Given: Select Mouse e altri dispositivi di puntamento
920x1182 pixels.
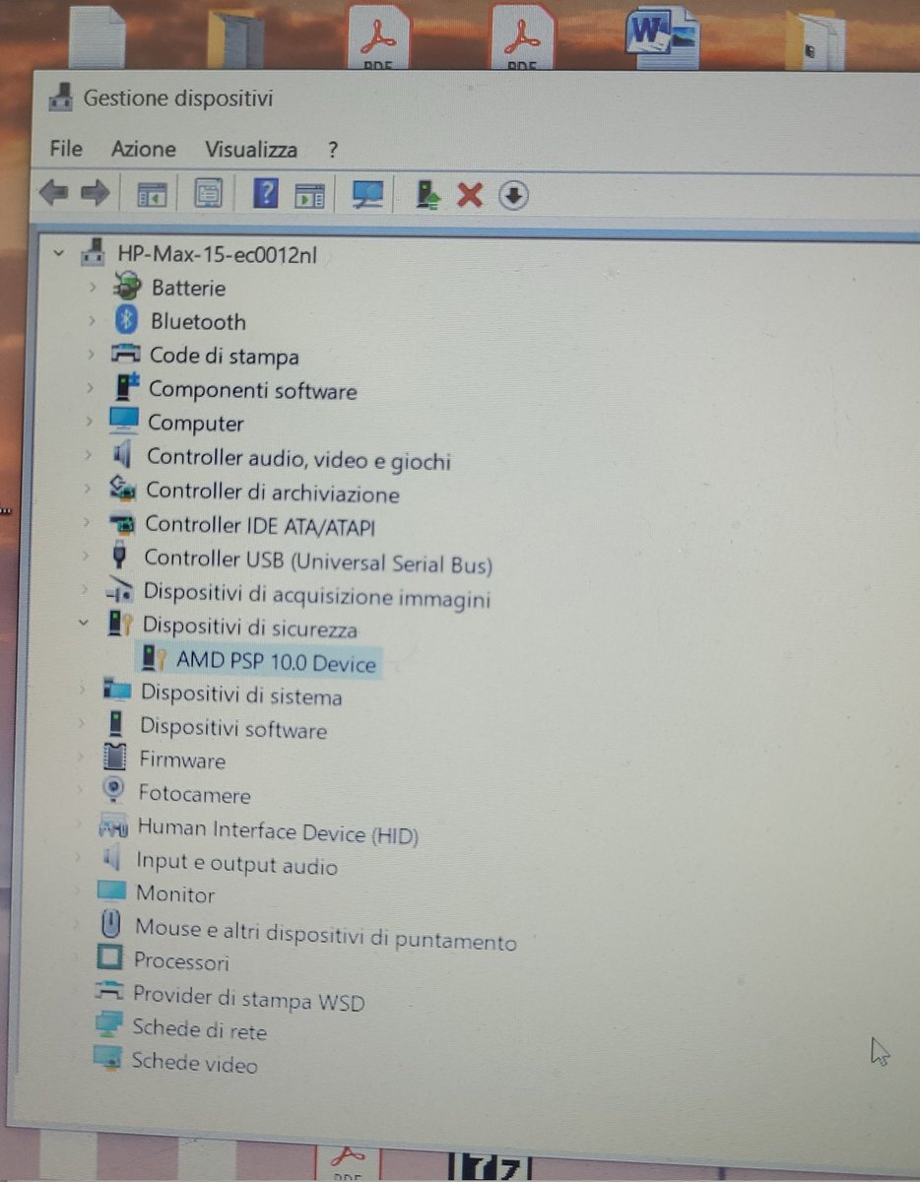Looking at the screenshot, I should (x=325, y=933).
